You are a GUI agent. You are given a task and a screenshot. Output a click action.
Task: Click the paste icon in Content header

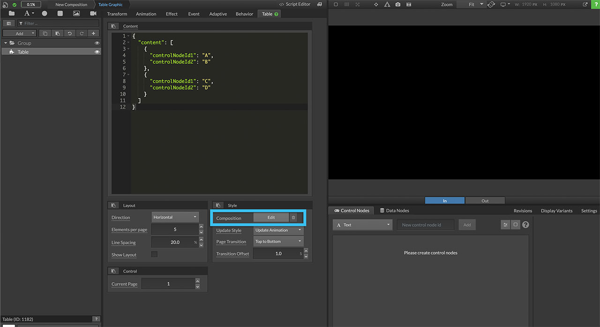pos(113,26)
